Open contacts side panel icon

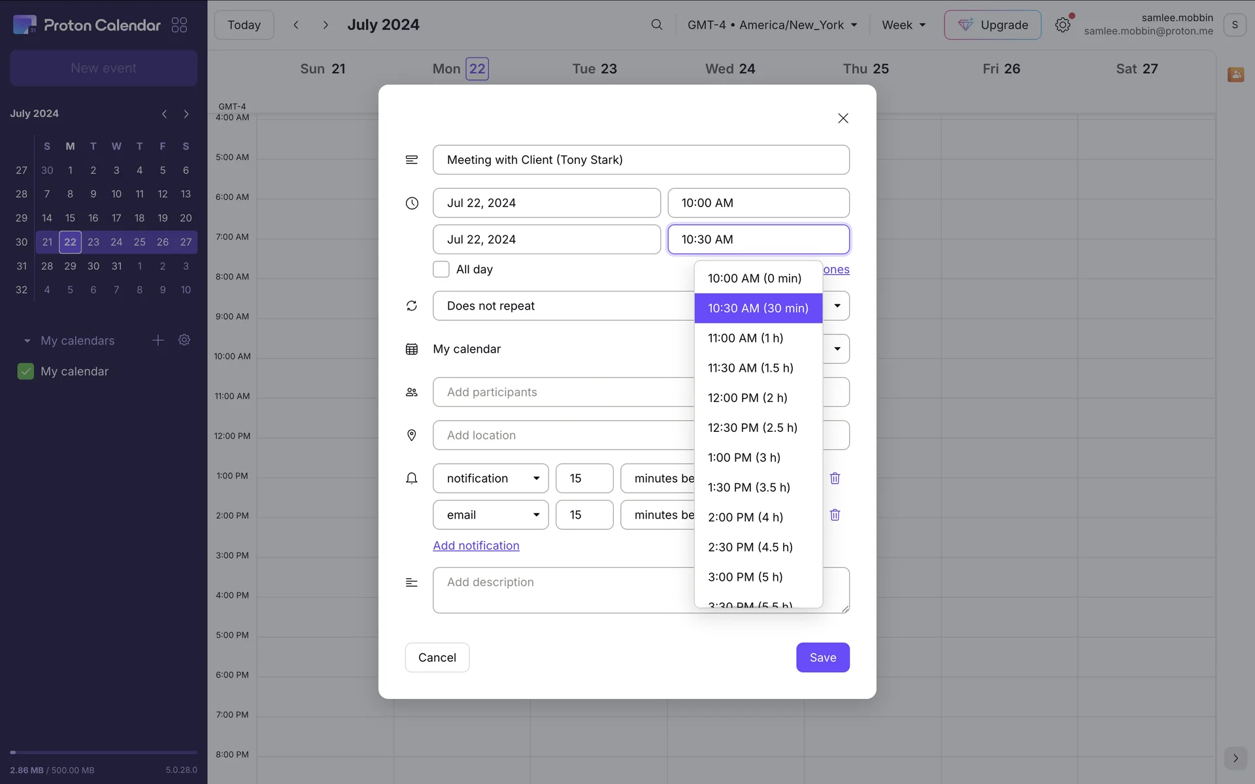(x=1235, y=74)
